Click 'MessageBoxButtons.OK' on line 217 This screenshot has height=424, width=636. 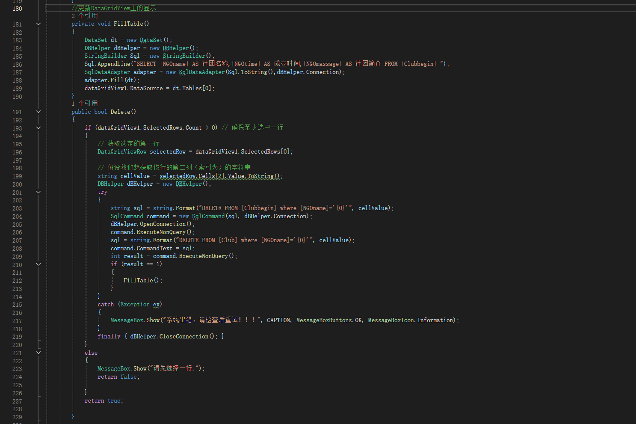tap(329, 320)
